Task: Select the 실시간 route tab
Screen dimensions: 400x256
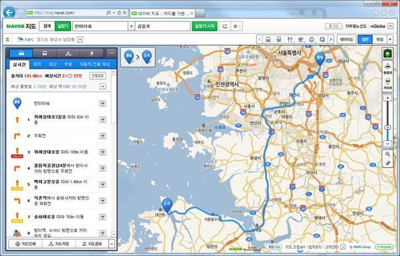Action: coord(19,64)
